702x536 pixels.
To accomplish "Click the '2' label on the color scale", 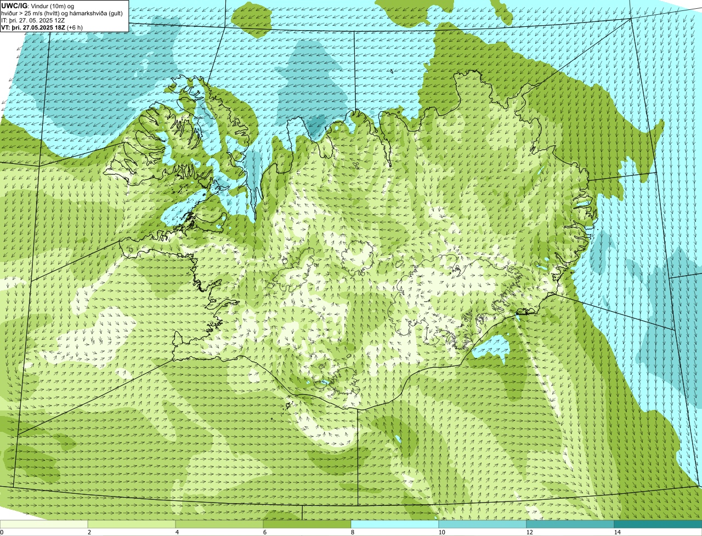I will [x=89, y=532].
